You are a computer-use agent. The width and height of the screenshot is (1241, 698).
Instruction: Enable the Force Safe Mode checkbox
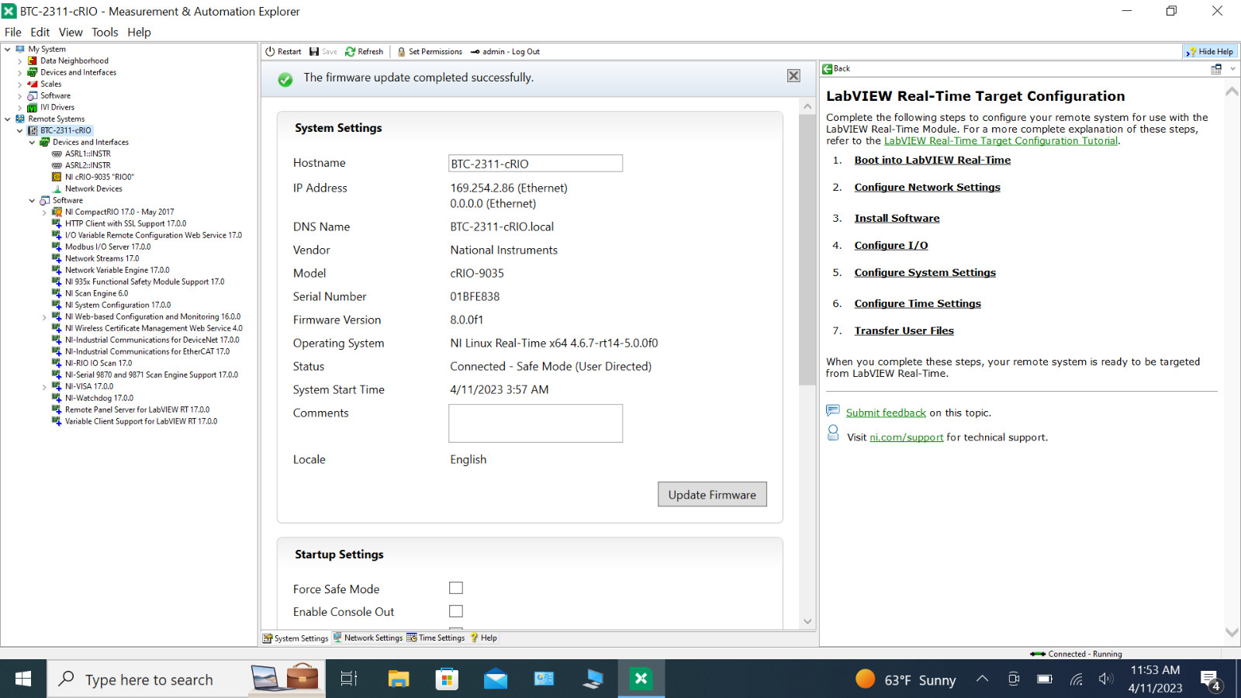point(456,589)
